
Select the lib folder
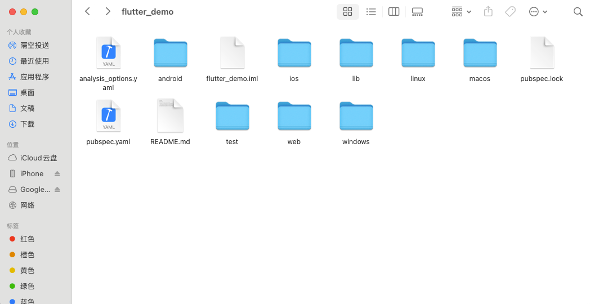[356, 53]
